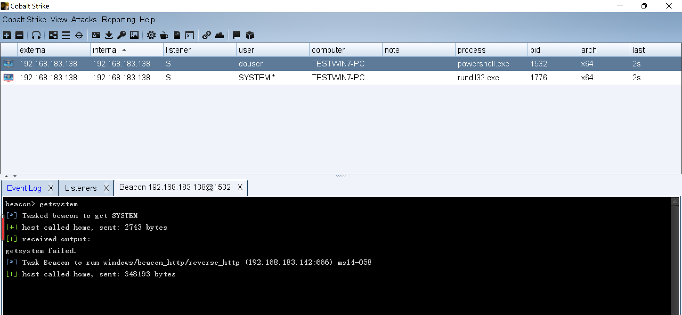Image resolution: width=682 pixels, height=315 pixels.
Task: Click the SYSTEM session monitor icon
Action: [x=9, y=78]
